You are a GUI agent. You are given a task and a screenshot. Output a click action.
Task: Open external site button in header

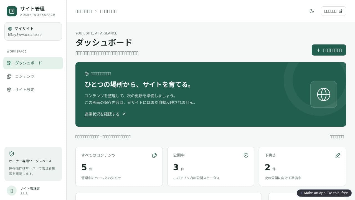coord(333,11)
